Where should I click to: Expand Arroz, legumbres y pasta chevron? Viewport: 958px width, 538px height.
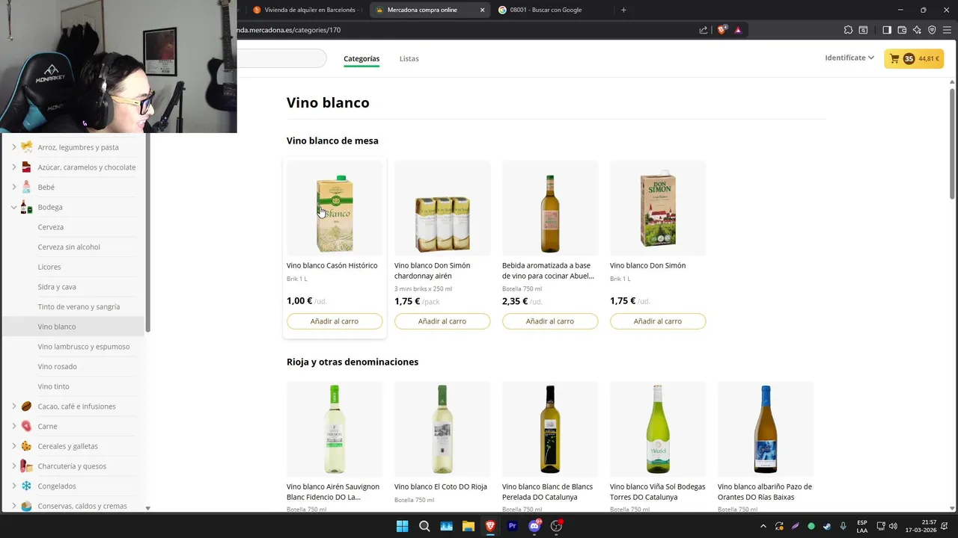click(13, 147)
